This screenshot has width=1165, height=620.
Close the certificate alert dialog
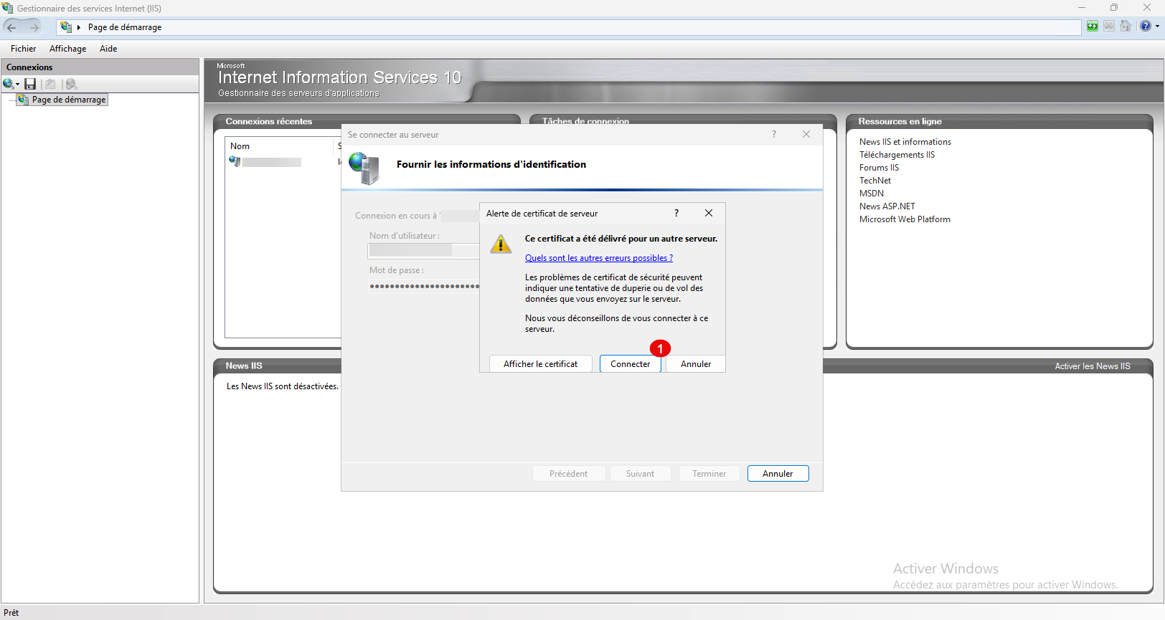coord(708,213)
